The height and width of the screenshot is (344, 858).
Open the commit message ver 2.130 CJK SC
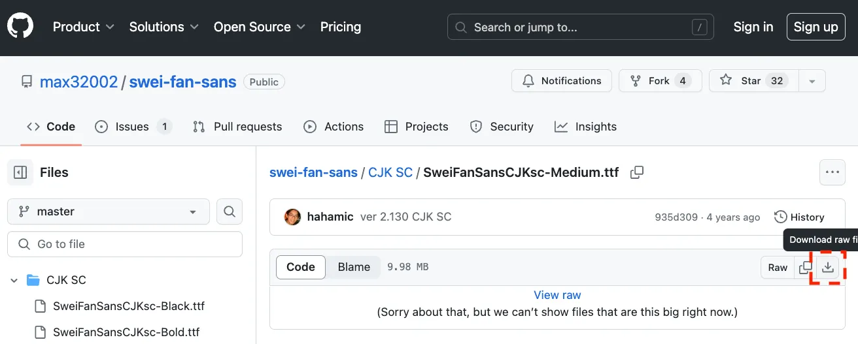click(x=405, y=217)
